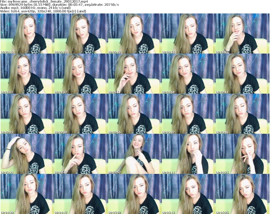Select the thumbnail marked 00:04:47
This screenshot has width=270, height=214.
[x=81, y=194]
